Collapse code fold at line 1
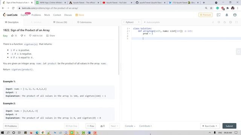241x135 pixels. point(129,28)
